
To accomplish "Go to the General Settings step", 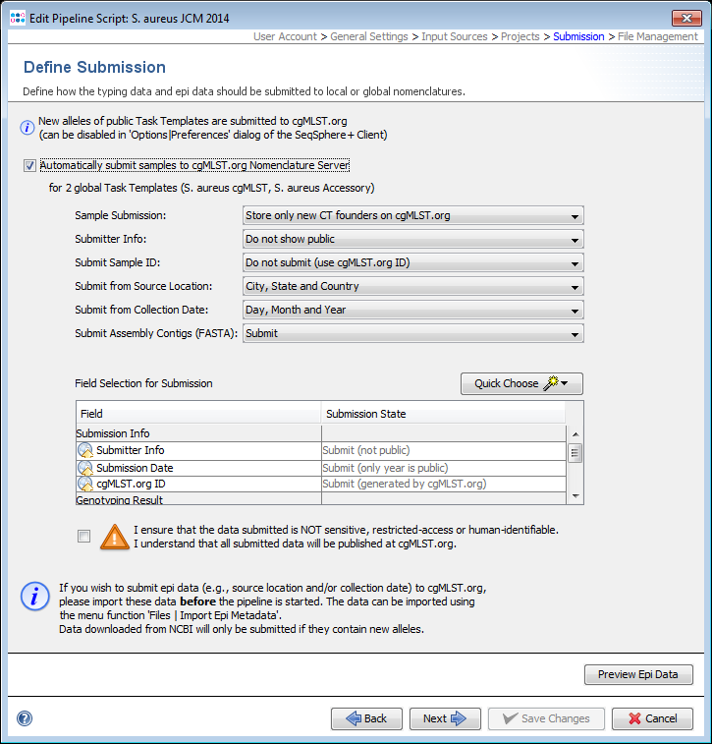I will 369,36.
